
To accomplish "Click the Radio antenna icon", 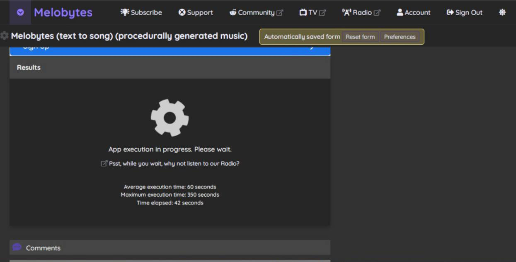I will [x=346, y=12].
